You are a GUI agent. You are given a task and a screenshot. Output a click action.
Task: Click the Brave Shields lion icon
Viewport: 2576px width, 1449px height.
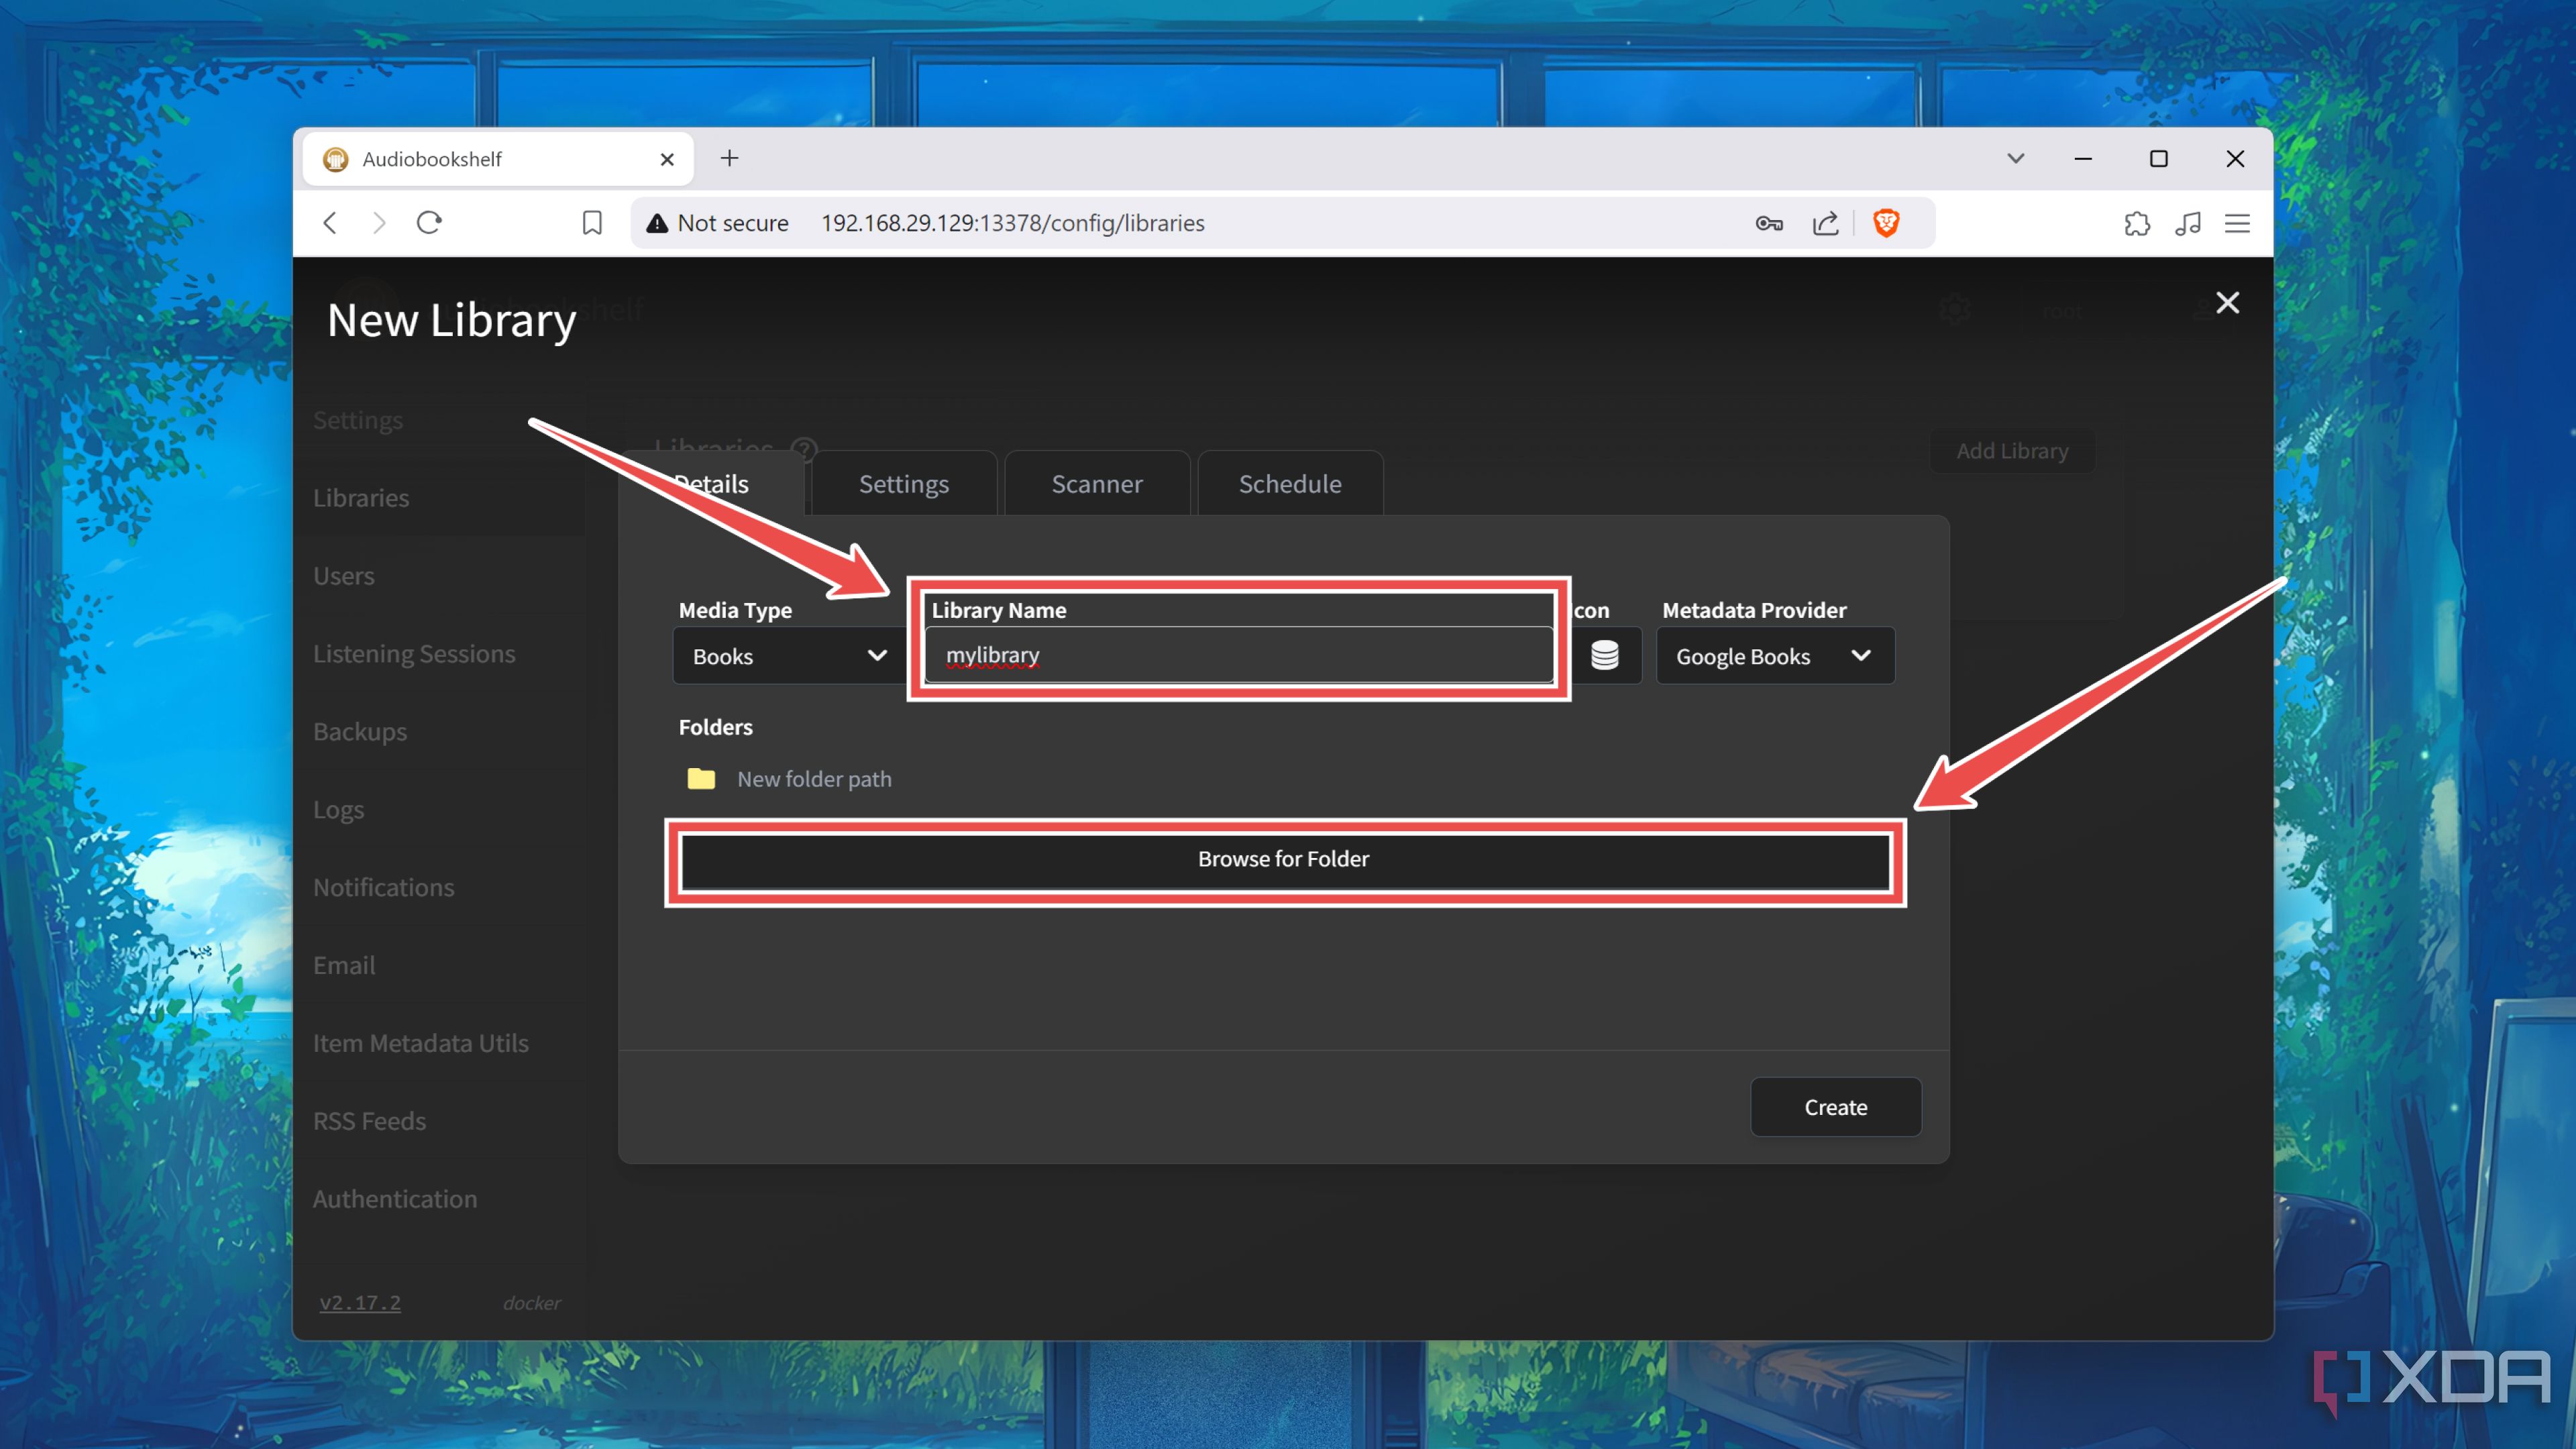1886,222
